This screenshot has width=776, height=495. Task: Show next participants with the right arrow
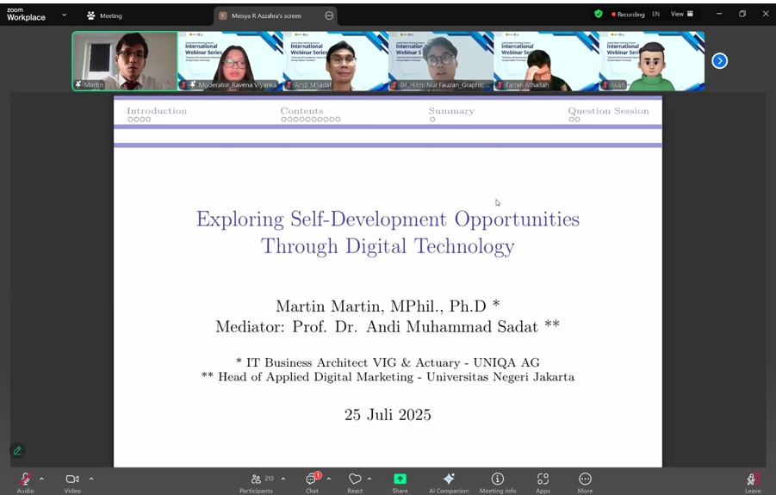(x=720, y=60)
